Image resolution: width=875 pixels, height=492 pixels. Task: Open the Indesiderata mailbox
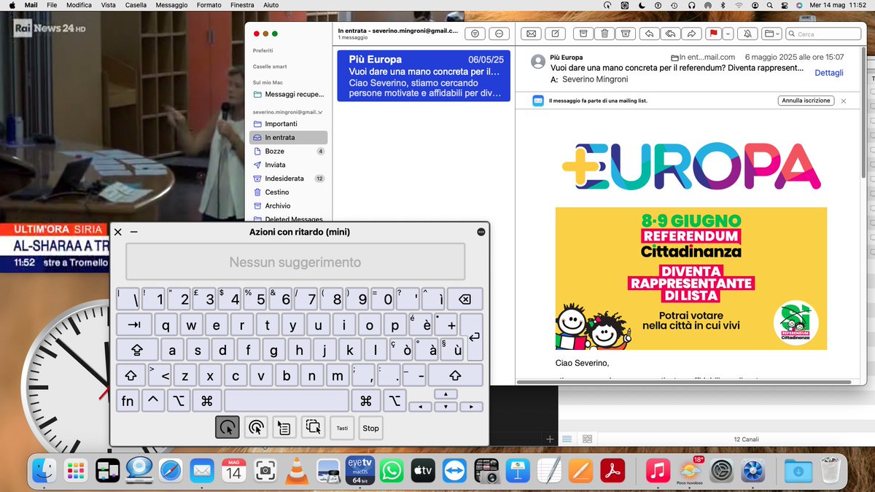(x=289, y=179)
